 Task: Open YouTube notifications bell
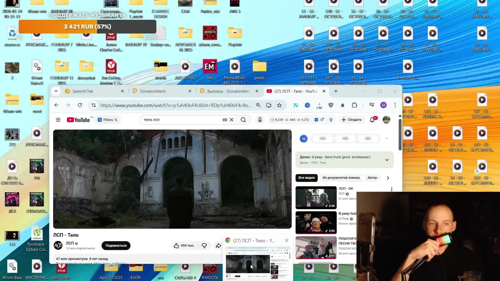372,120
